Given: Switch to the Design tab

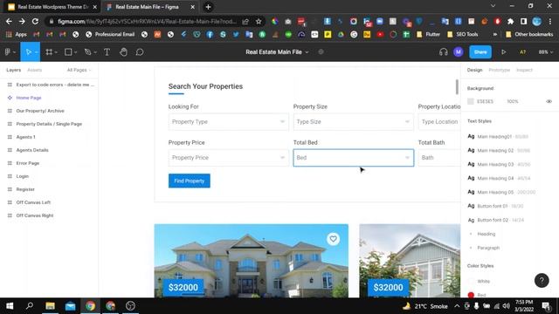Looking at the screenshot, I should (474, 70).
